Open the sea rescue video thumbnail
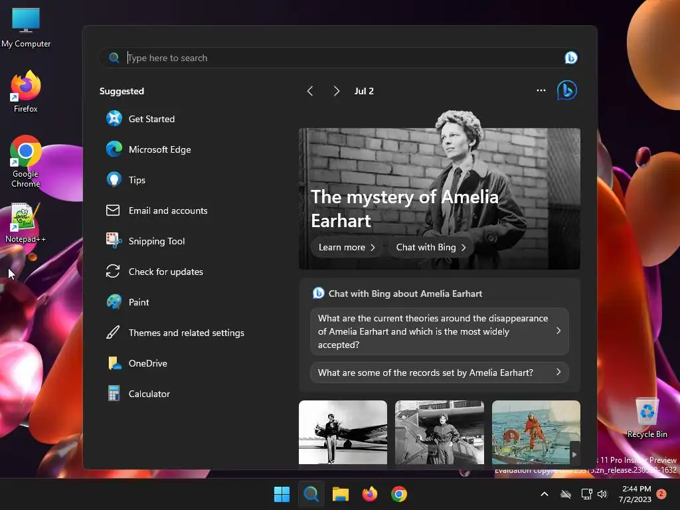Viewport: 680px width, 510px height. (x=536, y=432)
